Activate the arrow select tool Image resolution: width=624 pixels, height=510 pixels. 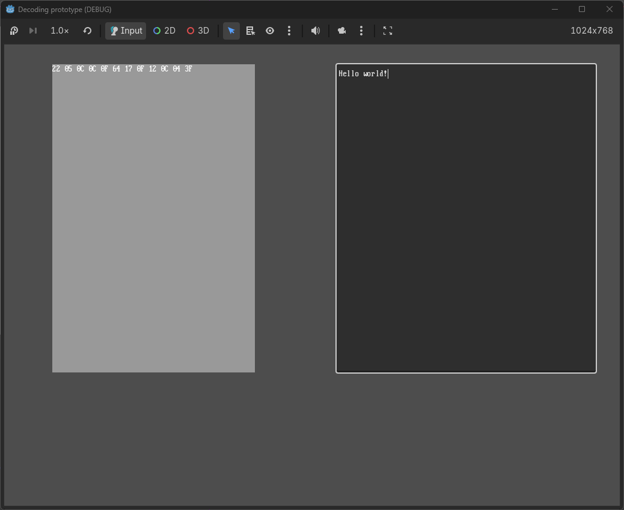(231, 31)
